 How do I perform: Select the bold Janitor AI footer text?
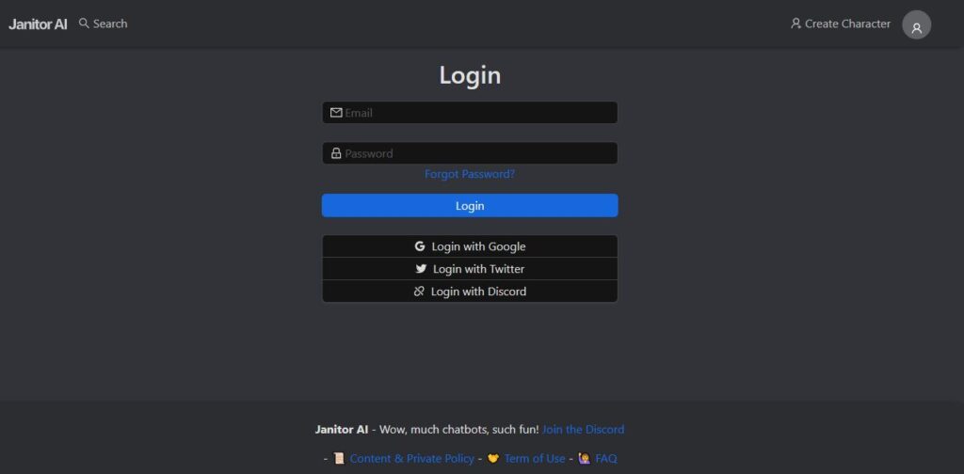click(342, 429)
